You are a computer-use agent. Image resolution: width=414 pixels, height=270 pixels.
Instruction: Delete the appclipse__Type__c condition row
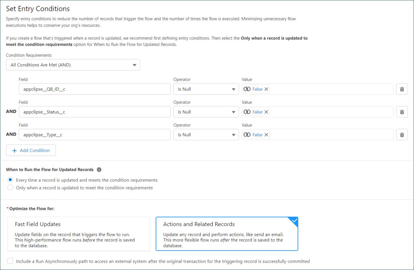tap(402, 134)
